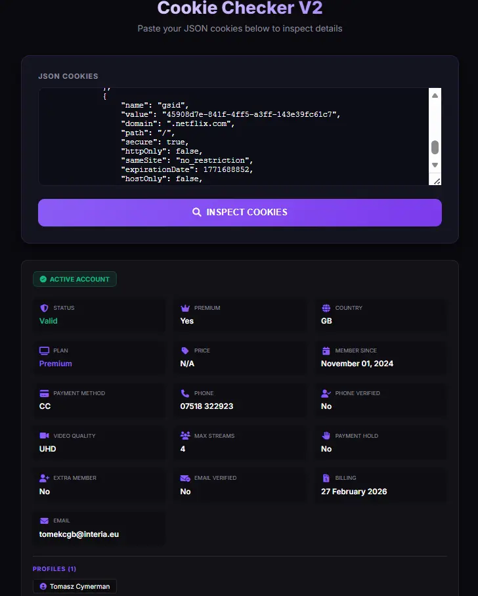Click the JSON textarea scrollbar thumb
The width and height of the screenshot is (478, 596).
435,148
